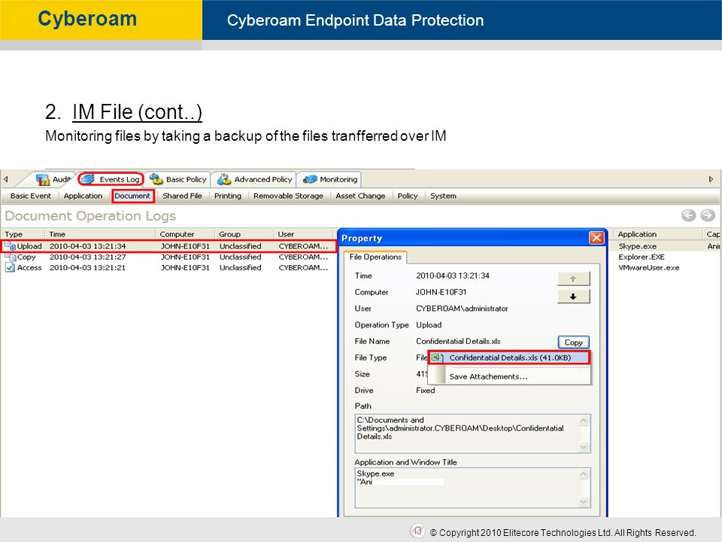Click the Basic Policy tab icon
The image size is (722, 542).
156,179
